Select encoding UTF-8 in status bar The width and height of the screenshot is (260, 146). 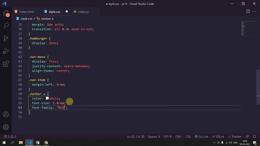167,137
